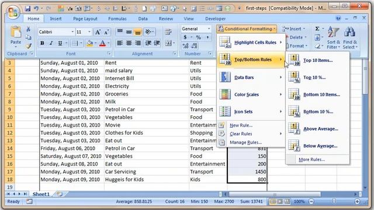Open the Conditional Formatting dropdown
Viewport: 374px width, 210px height.
(x=247, y=29)
